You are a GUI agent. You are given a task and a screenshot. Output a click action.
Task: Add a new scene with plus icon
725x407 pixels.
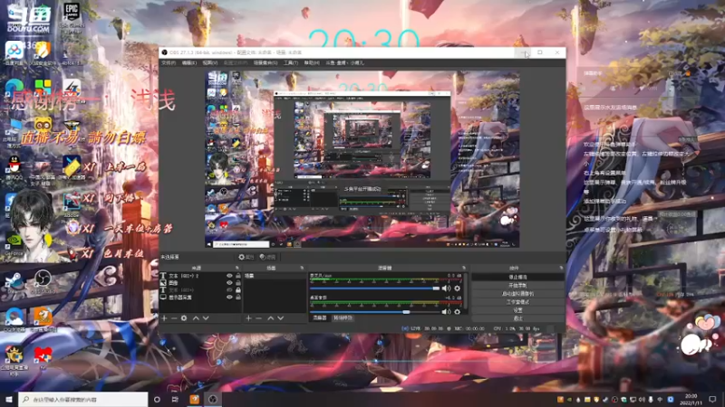[x=248, y=318]
